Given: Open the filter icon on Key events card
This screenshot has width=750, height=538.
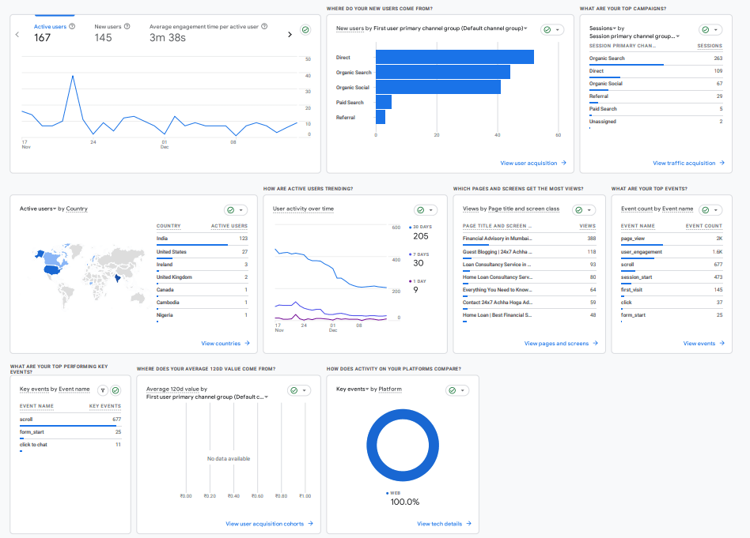Looking at the screenshot, I should click(102, 389).
